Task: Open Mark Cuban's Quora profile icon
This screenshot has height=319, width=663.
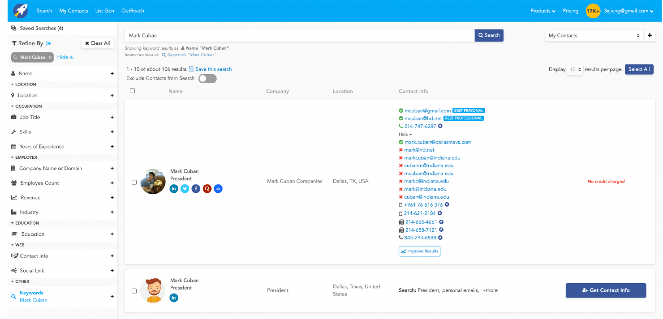Action: (x=207, y=189)
